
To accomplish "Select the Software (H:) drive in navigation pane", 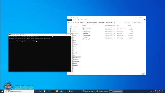I will click(75, 65).
